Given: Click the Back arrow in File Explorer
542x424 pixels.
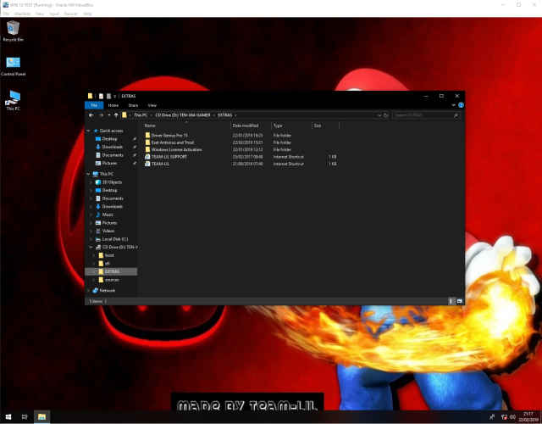Looking at the screenshot, I should pyautogui.click(x=92, y=114).
